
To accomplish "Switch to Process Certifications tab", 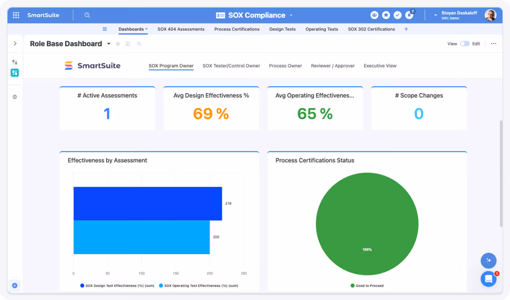I will (x=237, y=29).
